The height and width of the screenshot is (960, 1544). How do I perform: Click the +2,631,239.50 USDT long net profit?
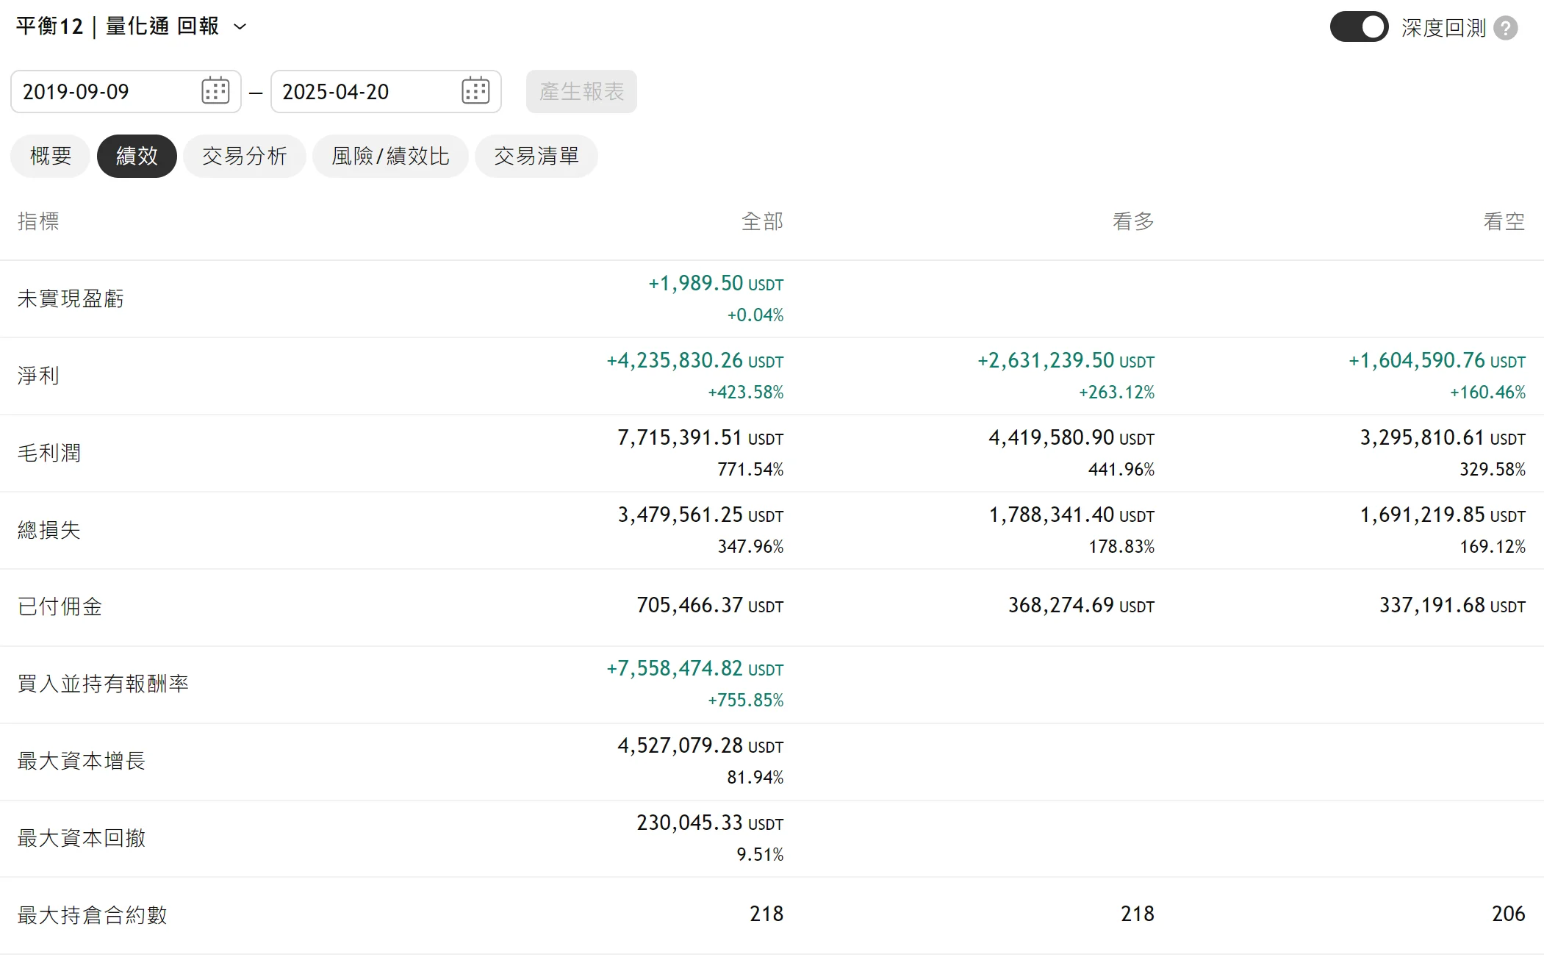click(x=1066, y=361)
